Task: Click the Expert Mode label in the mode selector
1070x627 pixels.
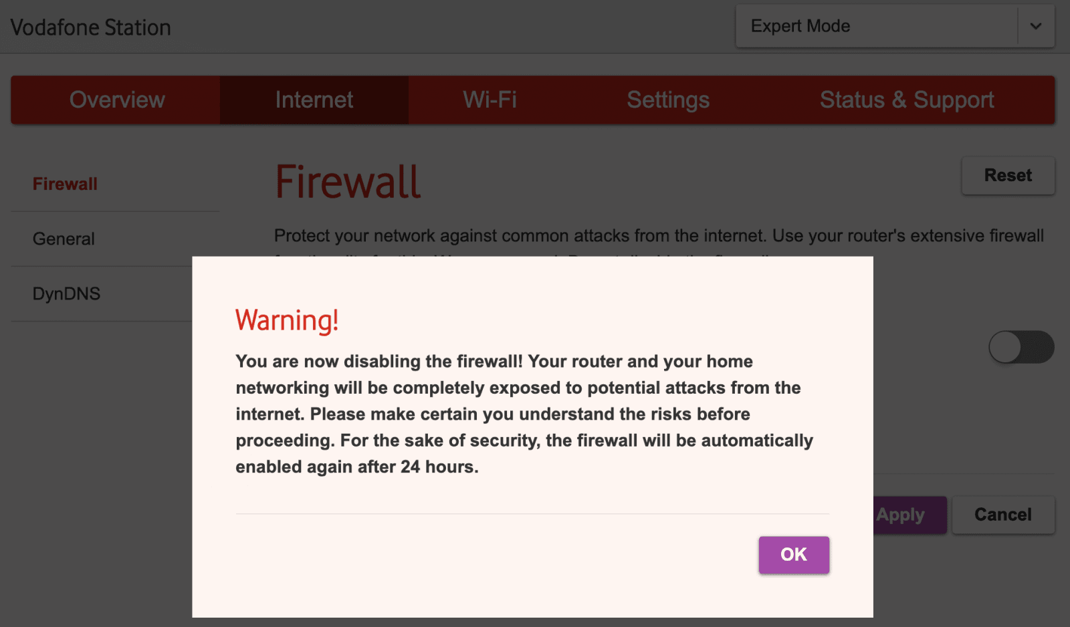Action: [x=800, y=26]
